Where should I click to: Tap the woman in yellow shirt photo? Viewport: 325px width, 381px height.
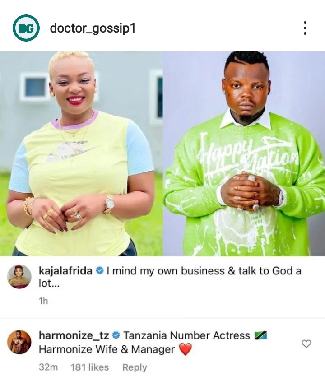[81, 153]
